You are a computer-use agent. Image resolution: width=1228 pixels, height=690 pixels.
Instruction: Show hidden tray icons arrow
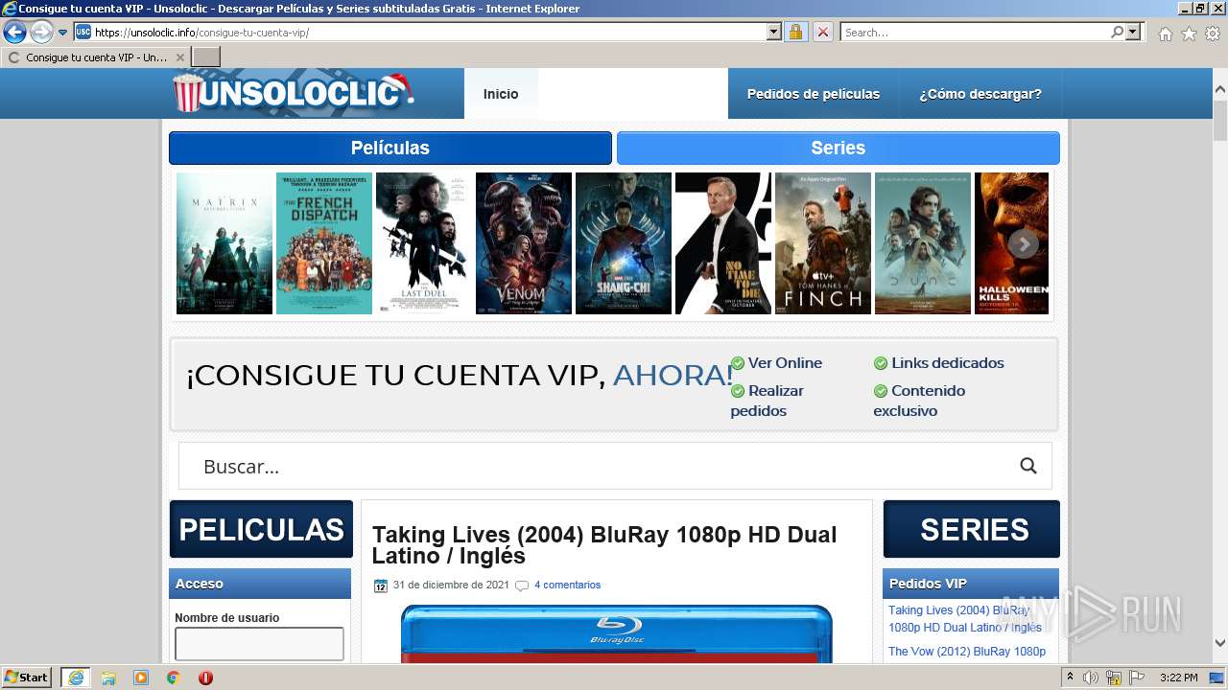click(x=1071, y=678)
